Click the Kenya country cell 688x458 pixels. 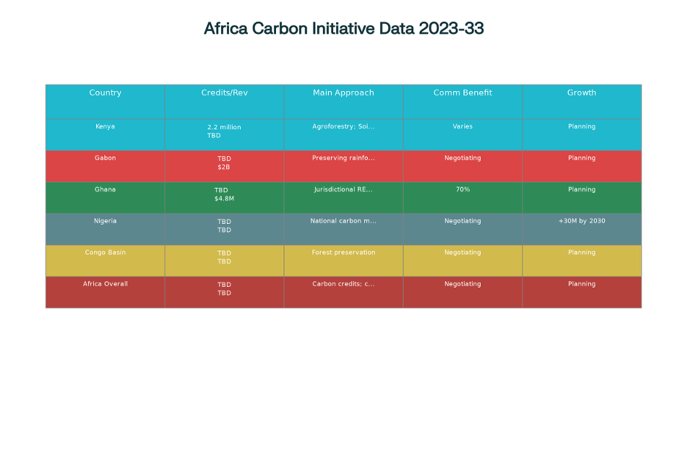(x=105, y=126)
